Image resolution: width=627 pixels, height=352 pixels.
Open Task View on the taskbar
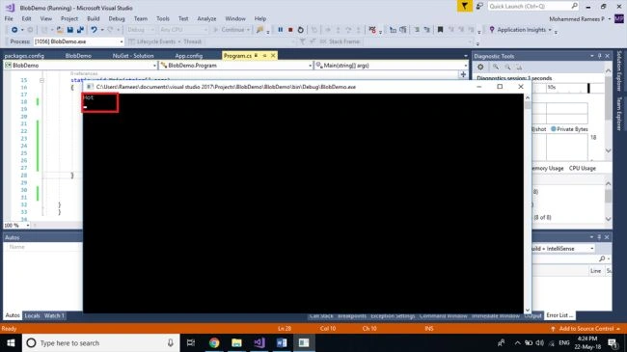click(191, 342)
